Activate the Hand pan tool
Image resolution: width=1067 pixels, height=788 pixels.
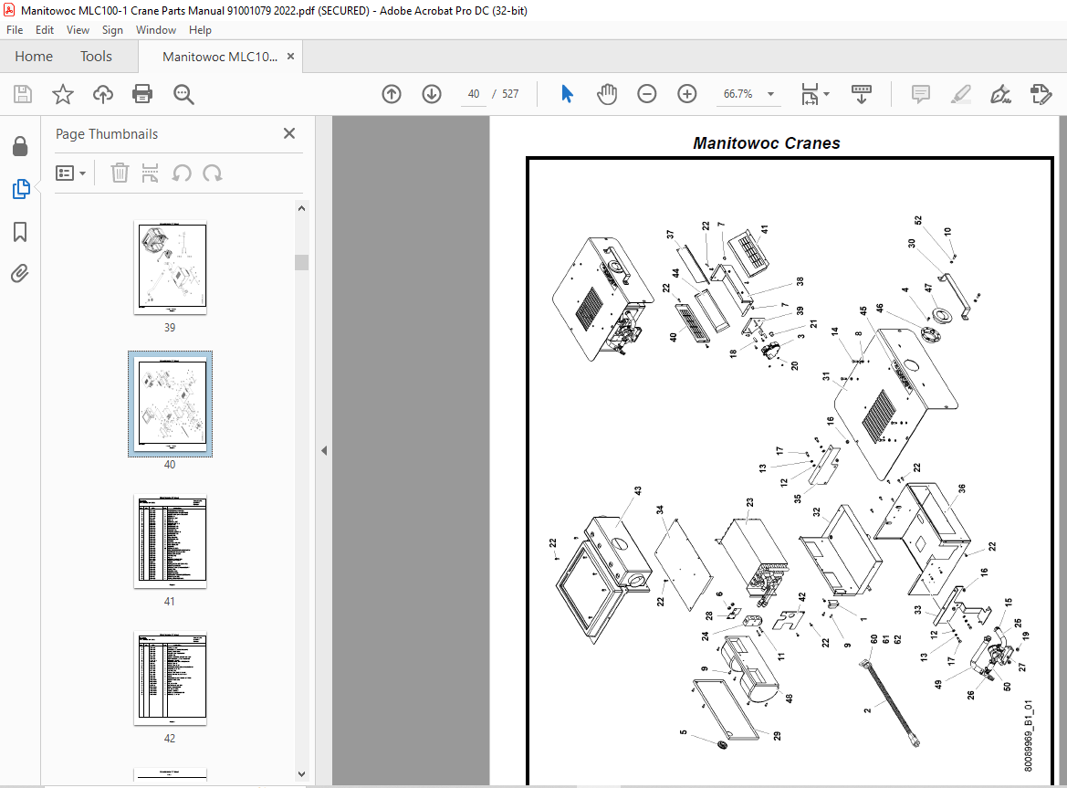606,94
